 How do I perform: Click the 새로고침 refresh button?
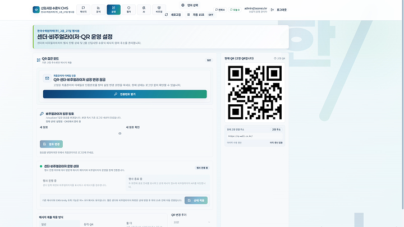click(x=173, y=15)
